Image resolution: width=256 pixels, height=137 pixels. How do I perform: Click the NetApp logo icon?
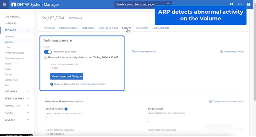13,4
